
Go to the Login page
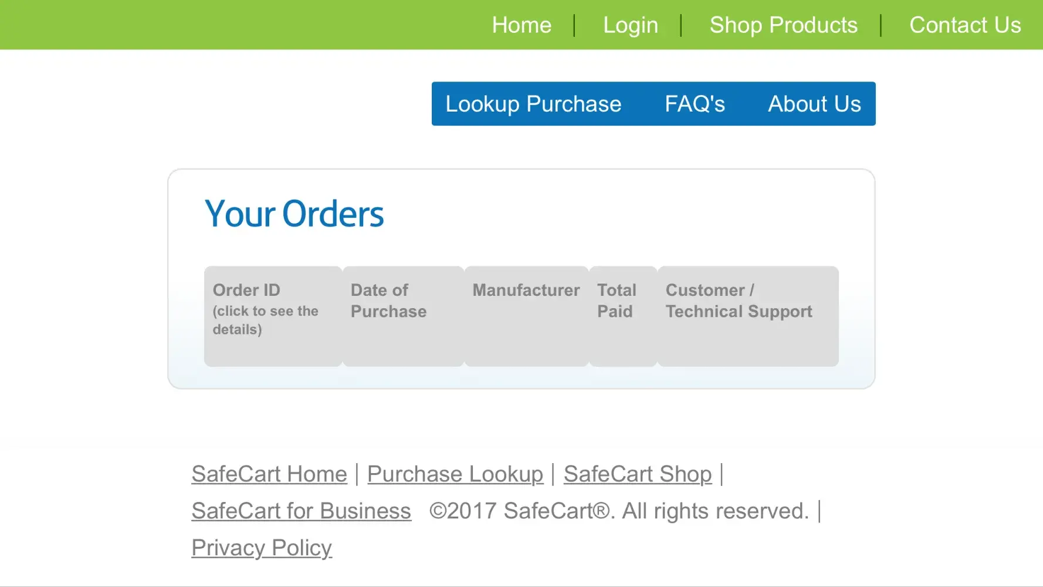pos(631,25)
